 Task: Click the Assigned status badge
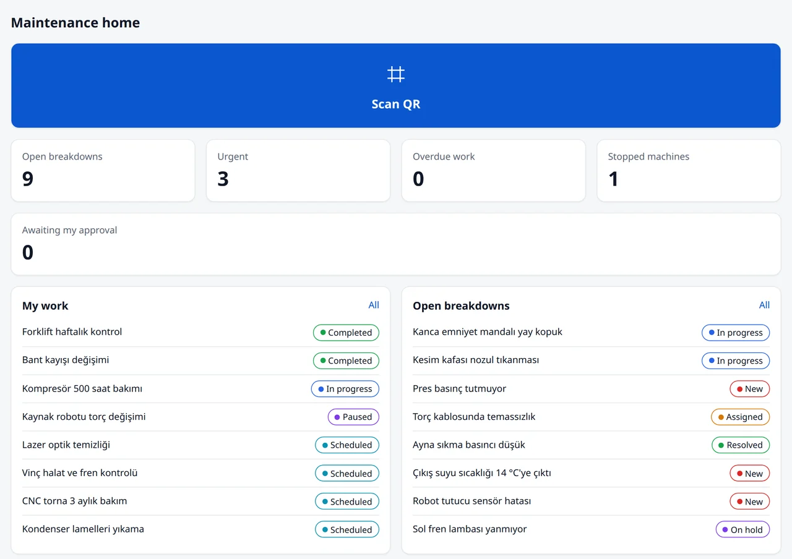pos(741,417)
